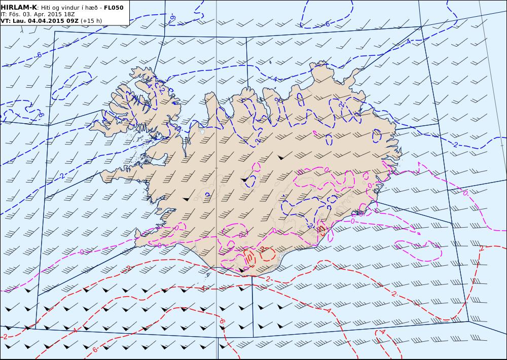The width and height of the screenshot is (507, 360).
Task: Click the HIRLAM-K model name in header
Action: click(19, 8)
